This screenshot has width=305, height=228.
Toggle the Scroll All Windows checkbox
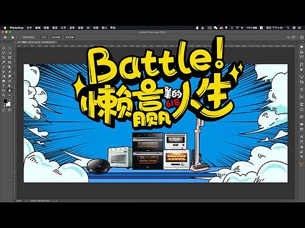[21, 37]
